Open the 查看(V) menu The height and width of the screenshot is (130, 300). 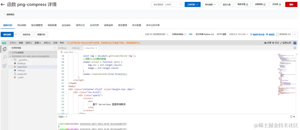(x=38, y=43)
